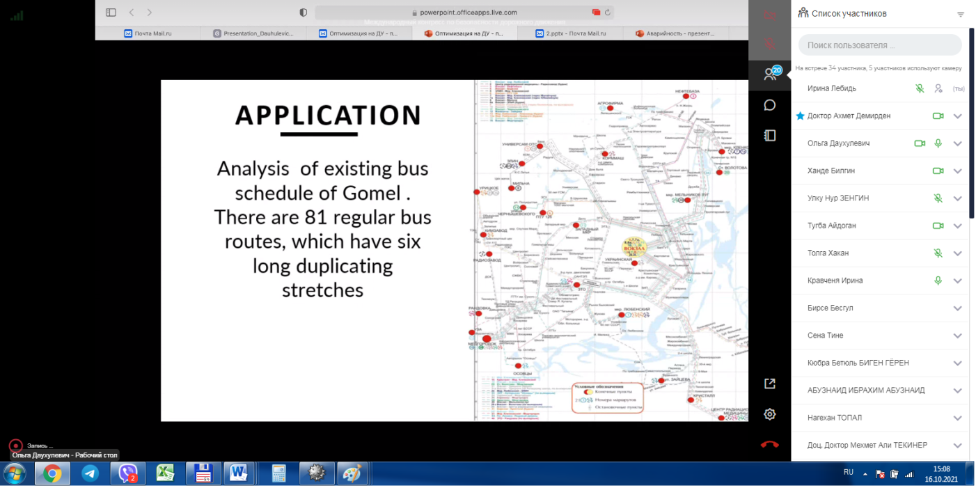Go forward with browser forward arrow
Viewport: 976px width, 488px height.
coord(149,13)
